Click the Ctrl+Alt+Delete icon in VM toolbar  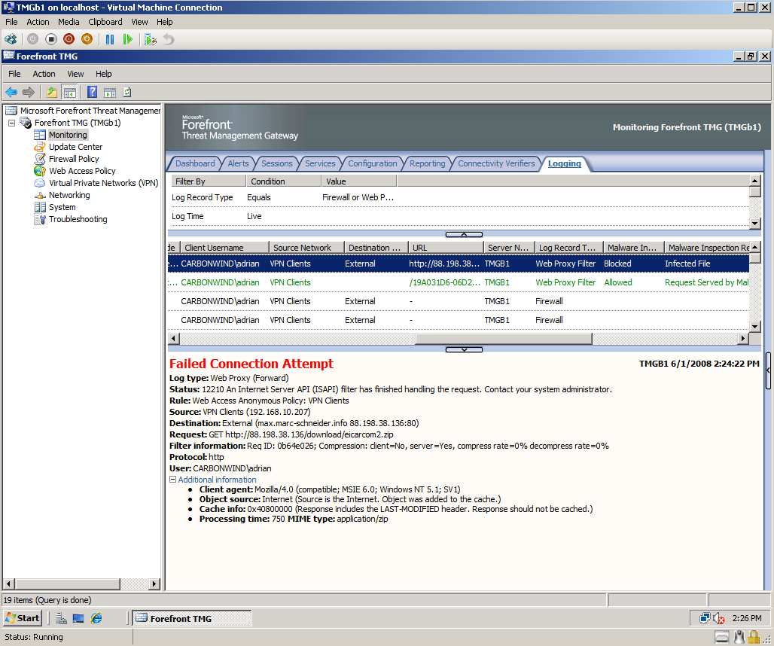coord(11,39)
